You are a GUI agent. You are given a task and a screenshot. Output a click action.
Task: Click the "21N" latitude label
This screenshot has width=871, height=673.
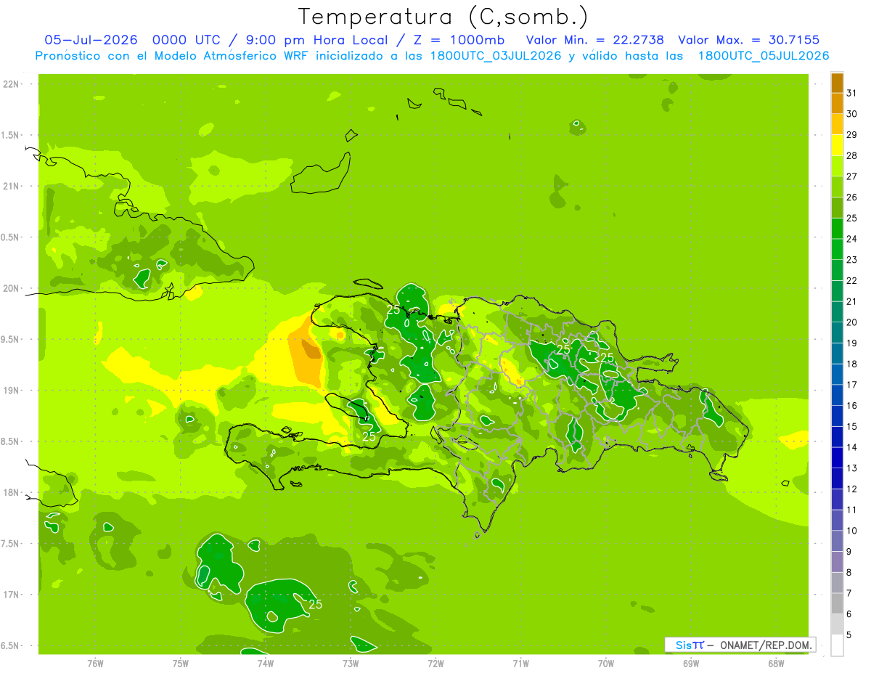12,186
